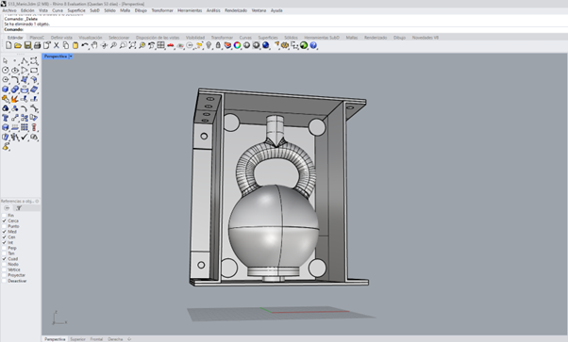Image resolution: width=568 pixels, height=342 pixels.
Task: Click the blue render sphere icon
Action: [x=266, y=45]
